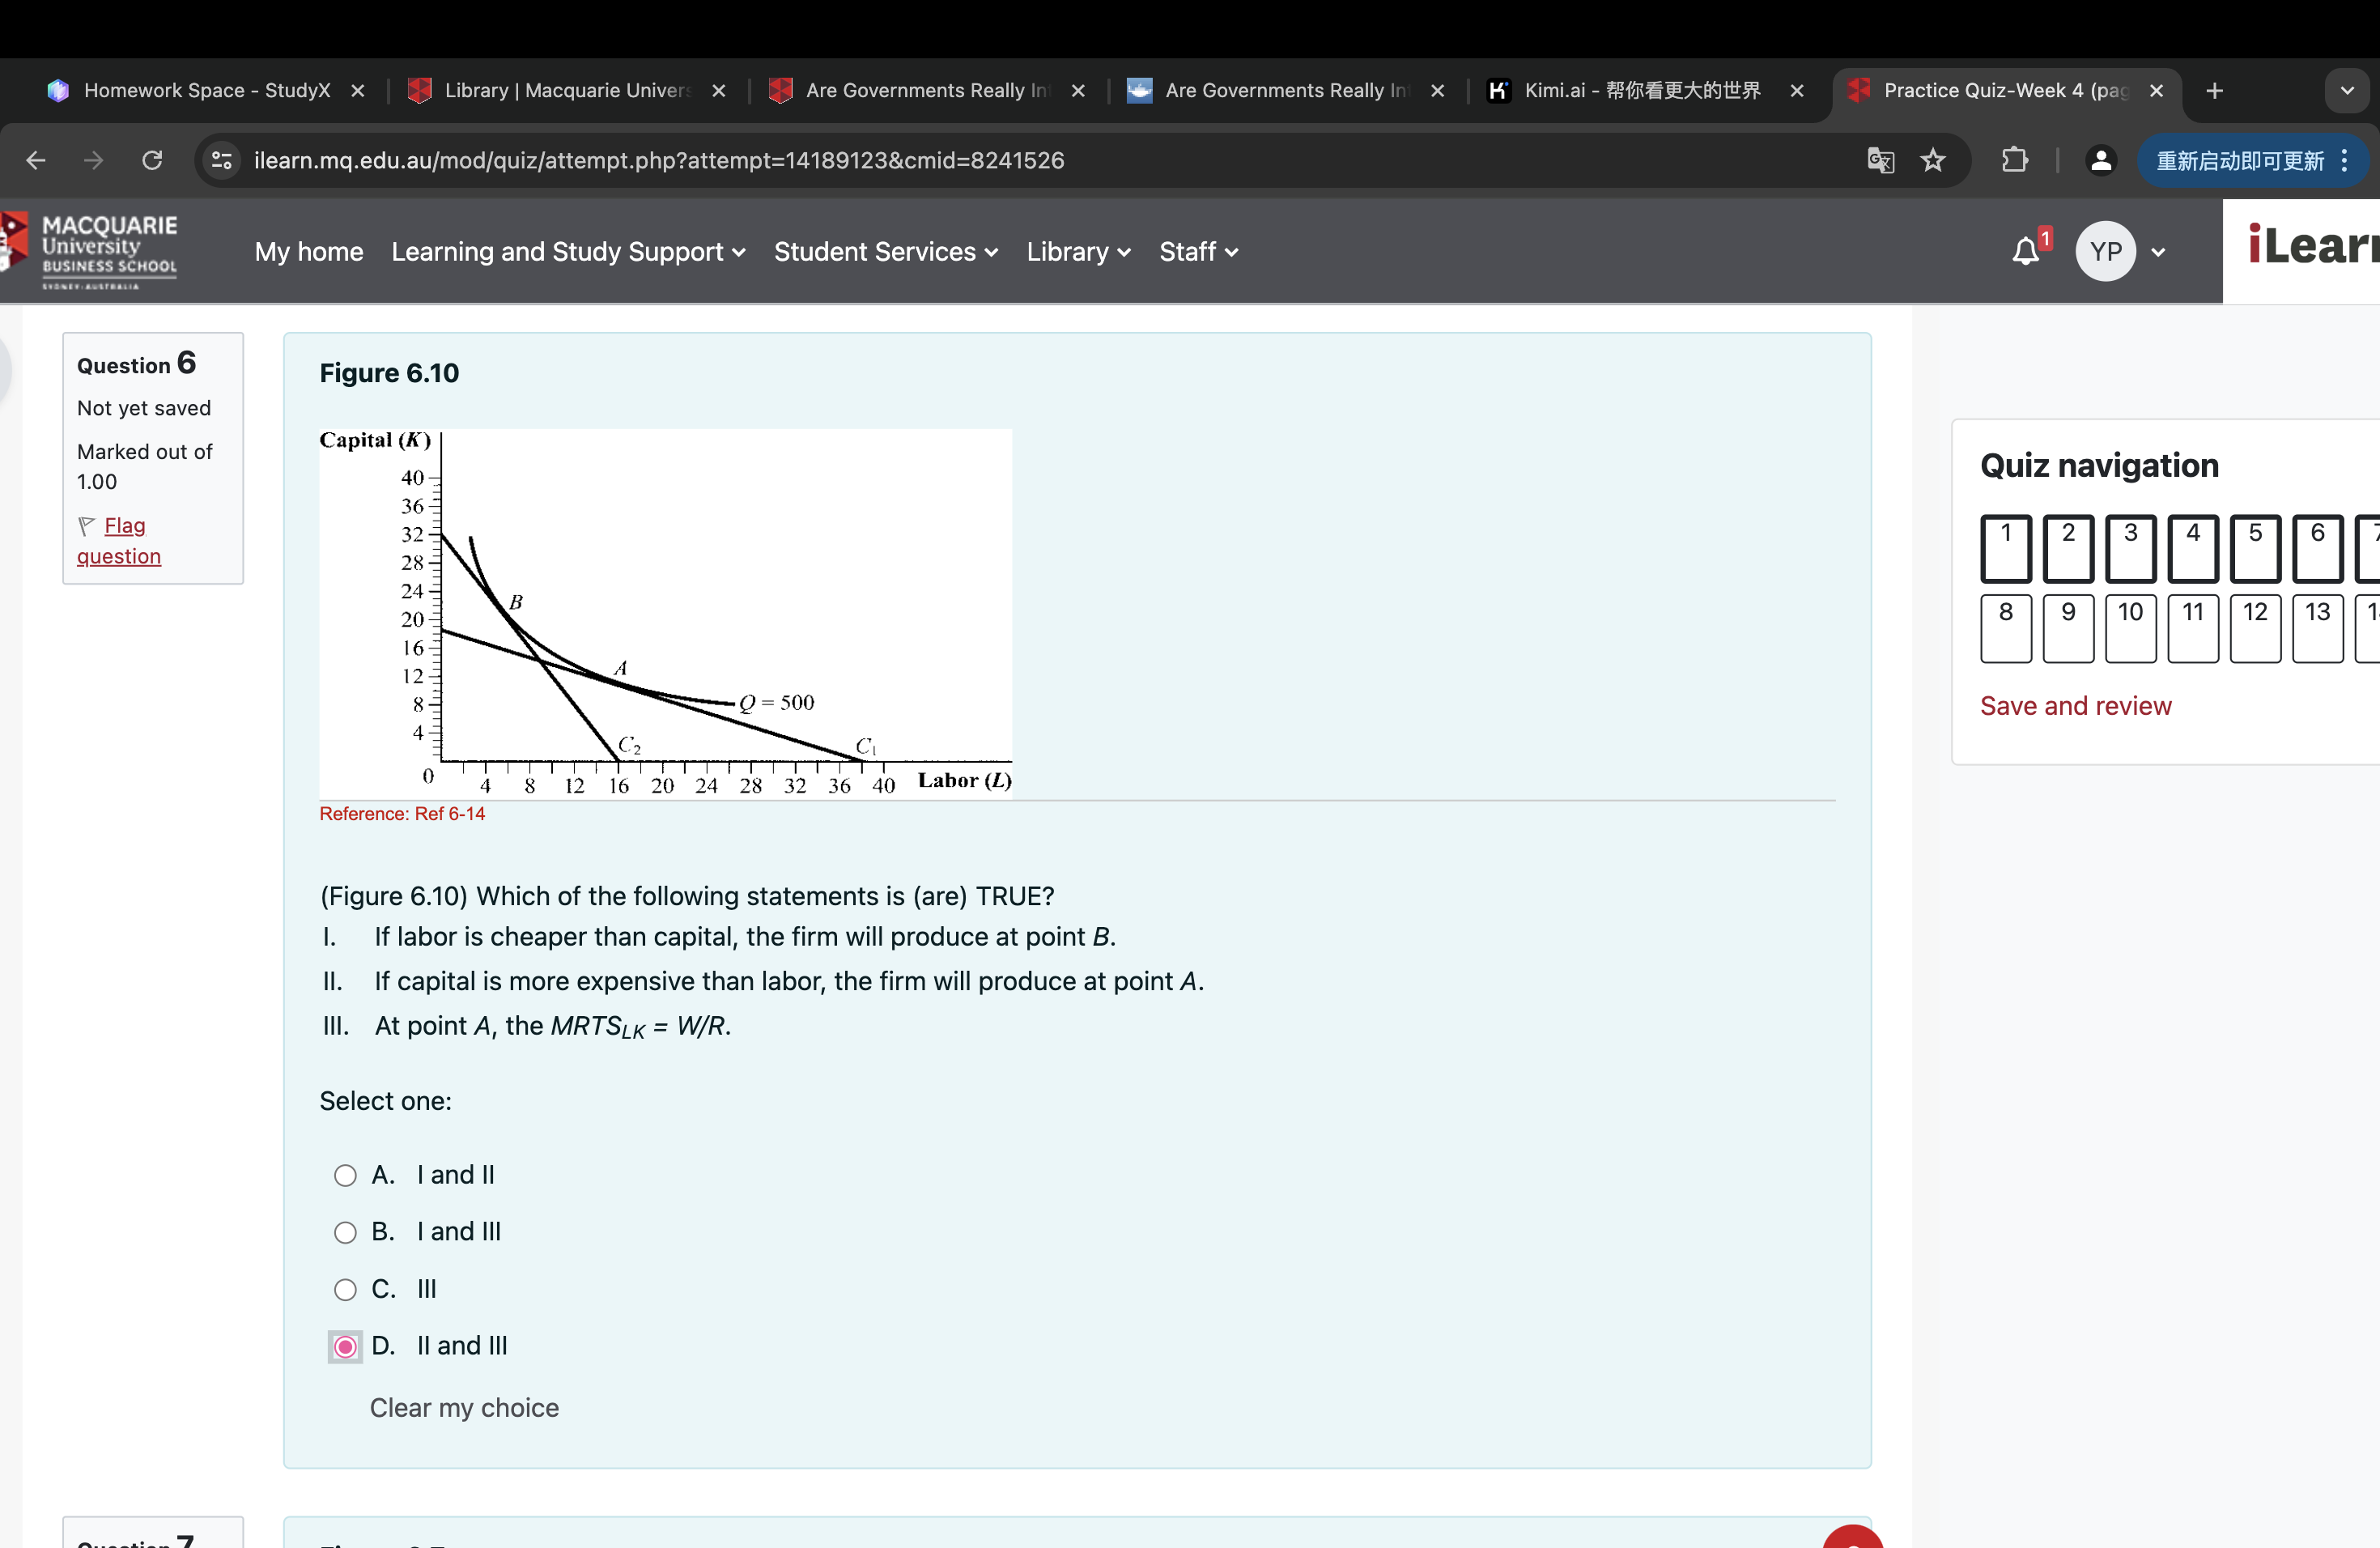Close the Homework Space - StudyX tab
The height and width of the screenshot is (1548, 2380).
click(358, 91)
